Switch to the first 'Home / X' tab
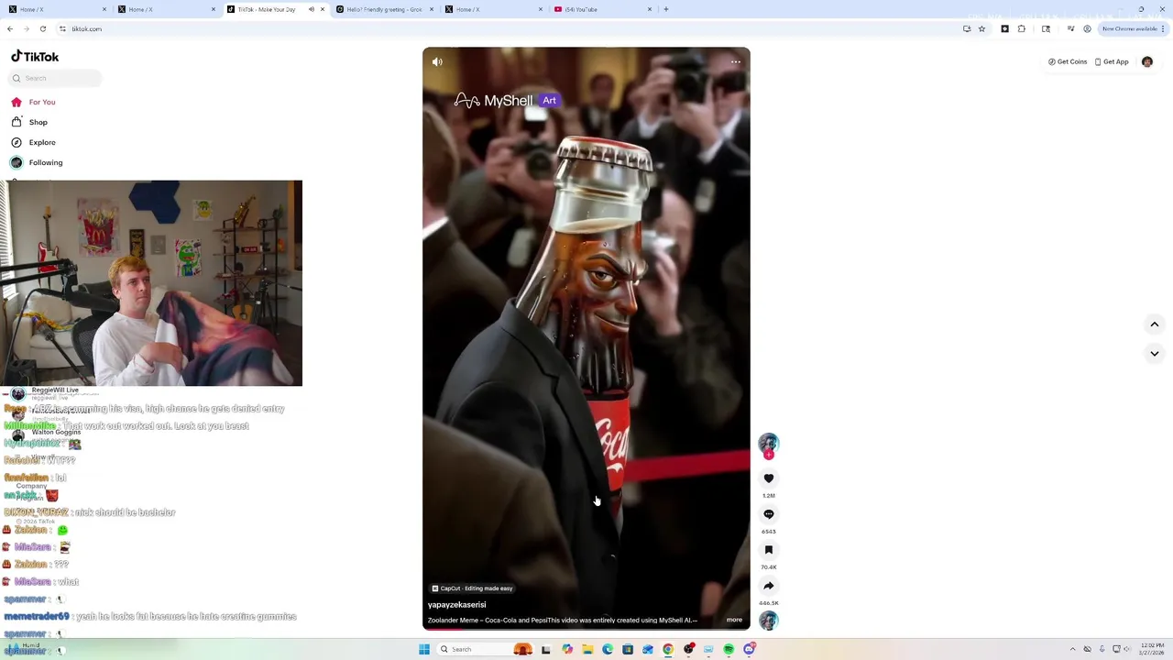Viewport: 1173px width, 660px height. [x=55, y=9]
